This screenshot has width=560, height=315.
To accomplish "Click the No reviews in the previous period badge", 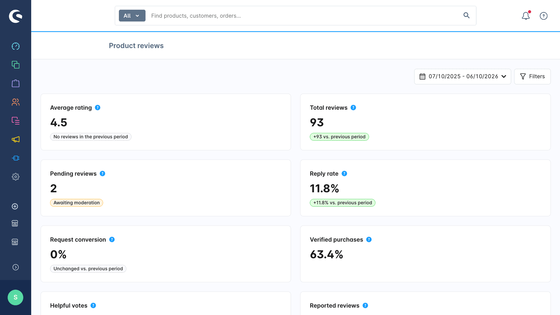I will (x=91, y=137).
